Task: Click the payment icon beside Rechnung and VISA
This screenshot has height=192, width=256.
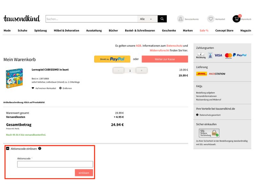Action: click(210, 55)
